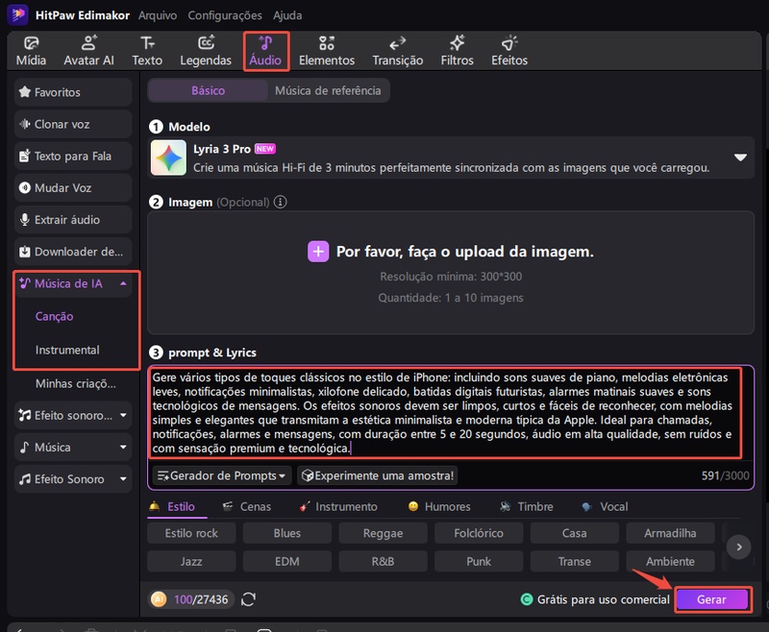Open the Avatar AI tool
The height and width of the screenshot is (632, 769).
(88, 51)
